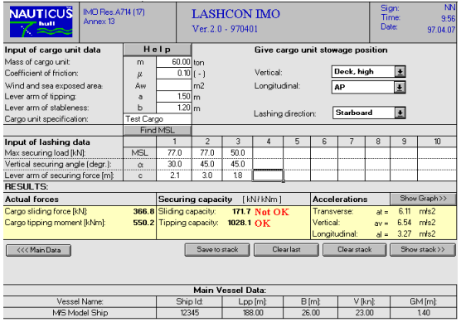The width and height of the screenshot is (461, 322).
Task: Select the coefficient of friction field
Action: point(174,74)
